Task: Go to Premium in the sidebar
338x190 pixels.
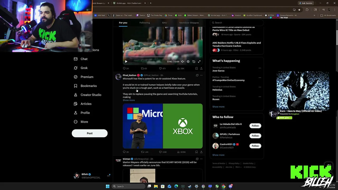Action: (x=84, y=77)
